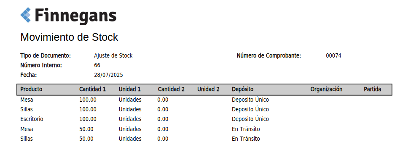Click the first Mesa product entry
The height and width of the screenshot is (163, 400).
point(27,100)
